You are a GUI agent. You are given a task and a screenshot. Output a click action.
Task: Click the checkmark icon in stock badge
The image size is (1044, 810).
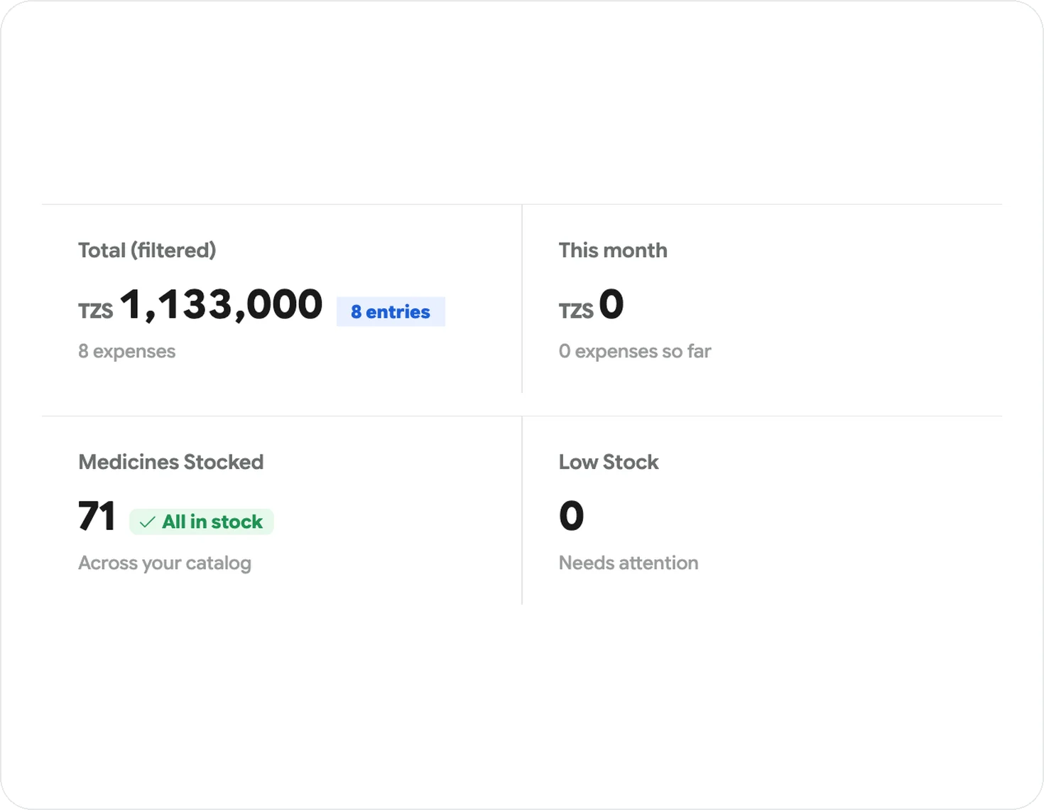click(x=148, y=522)
